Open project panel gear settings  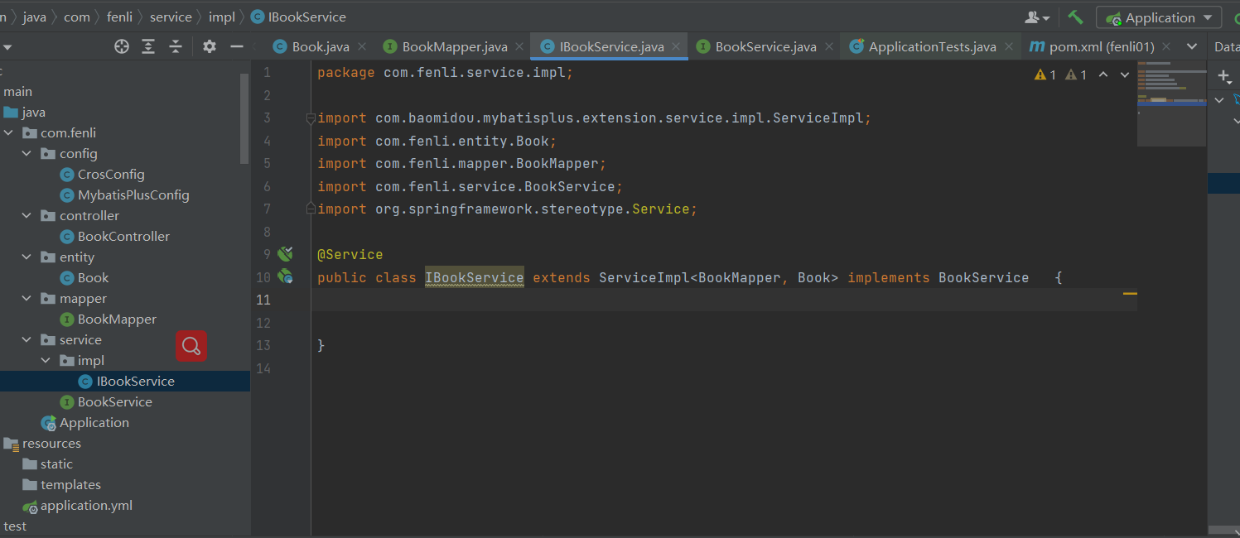pyautogui.click(x=210, y=46)
